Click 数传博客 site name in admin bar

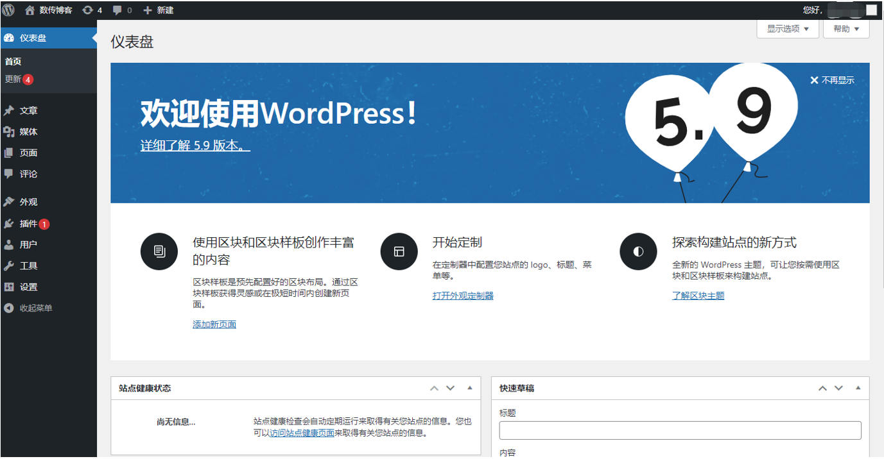pyautogui.click(x=56, y=10)
